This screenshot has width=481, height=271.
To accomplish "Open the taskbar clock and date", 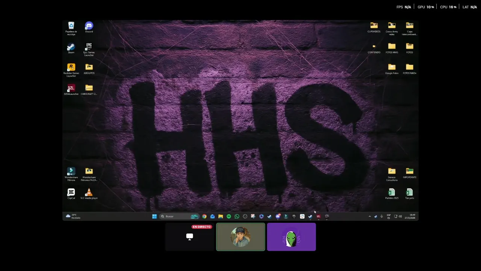I will (410, 216).
